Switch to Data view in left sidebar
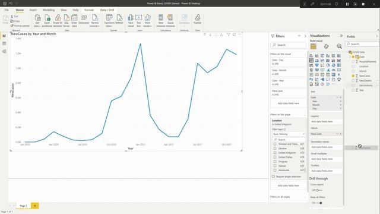 [4, 43]
